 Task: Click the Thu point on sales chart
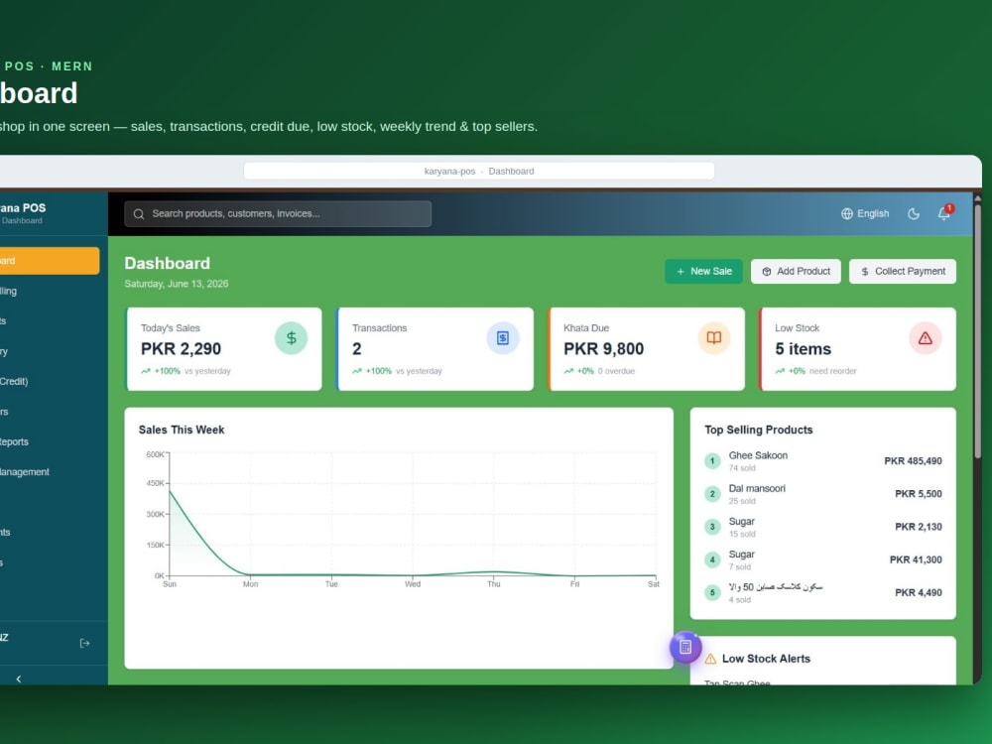493,572
